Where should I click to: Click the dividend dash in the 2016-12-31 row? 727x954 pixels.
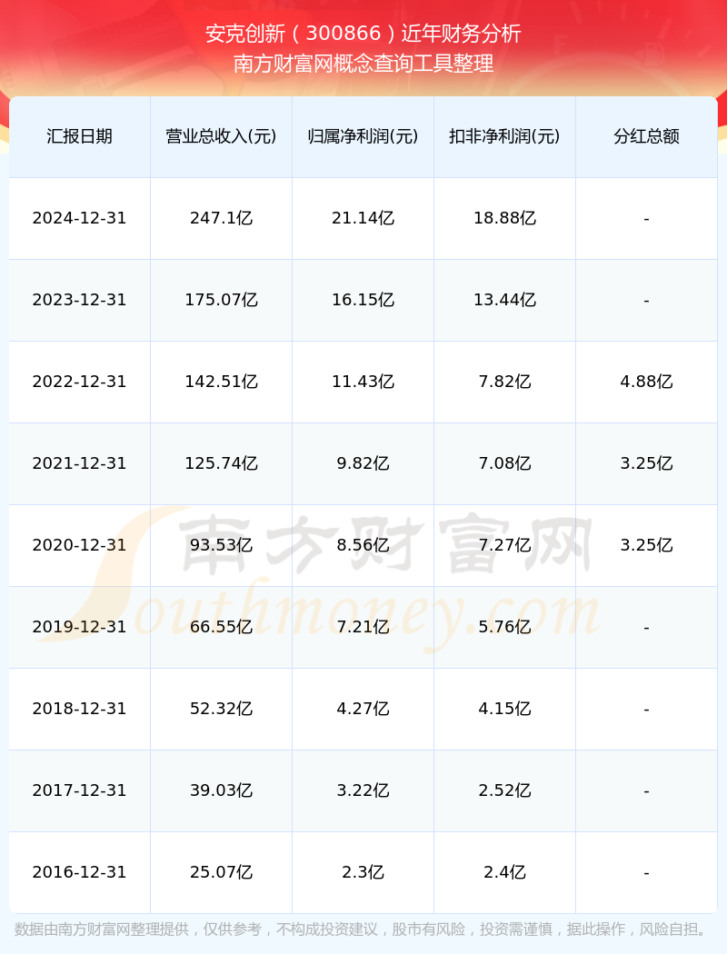pos(646,874)
